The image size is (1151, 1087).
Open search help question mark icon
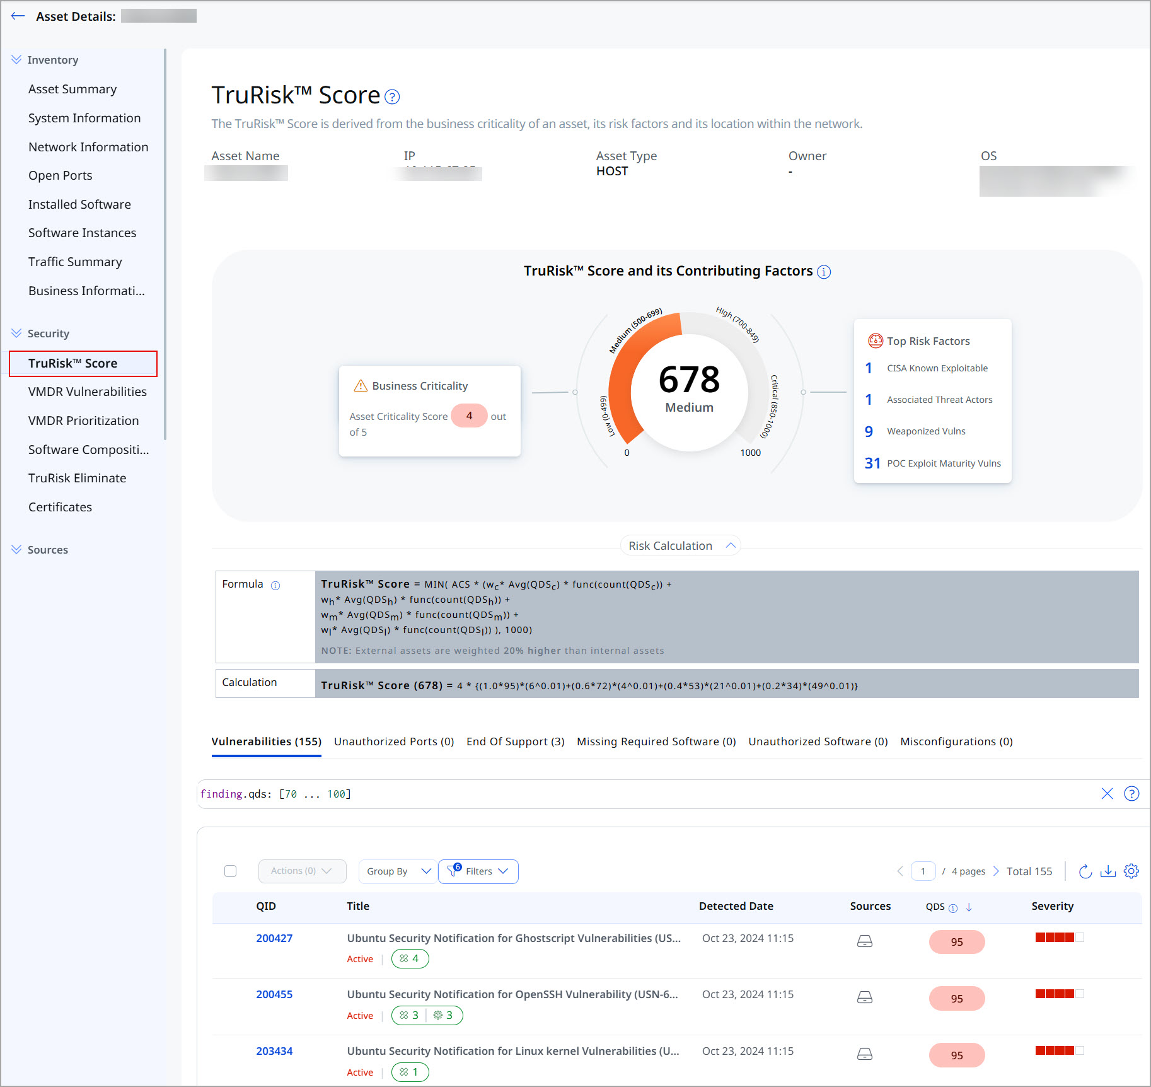[x=1131, y=794]
